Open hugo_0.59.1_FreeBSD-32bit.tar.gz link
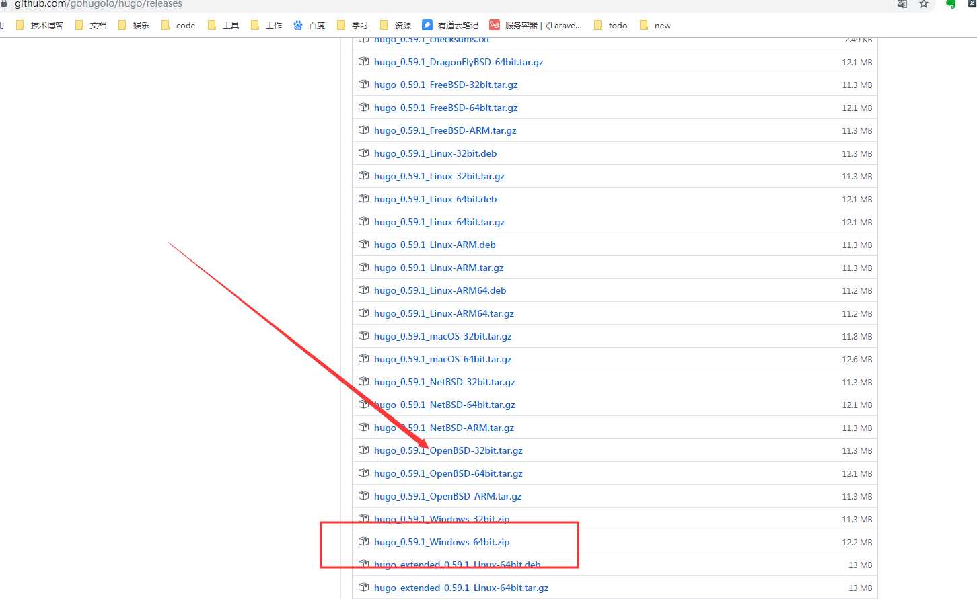Screen dimensions: 977x599 click(445, 85)
